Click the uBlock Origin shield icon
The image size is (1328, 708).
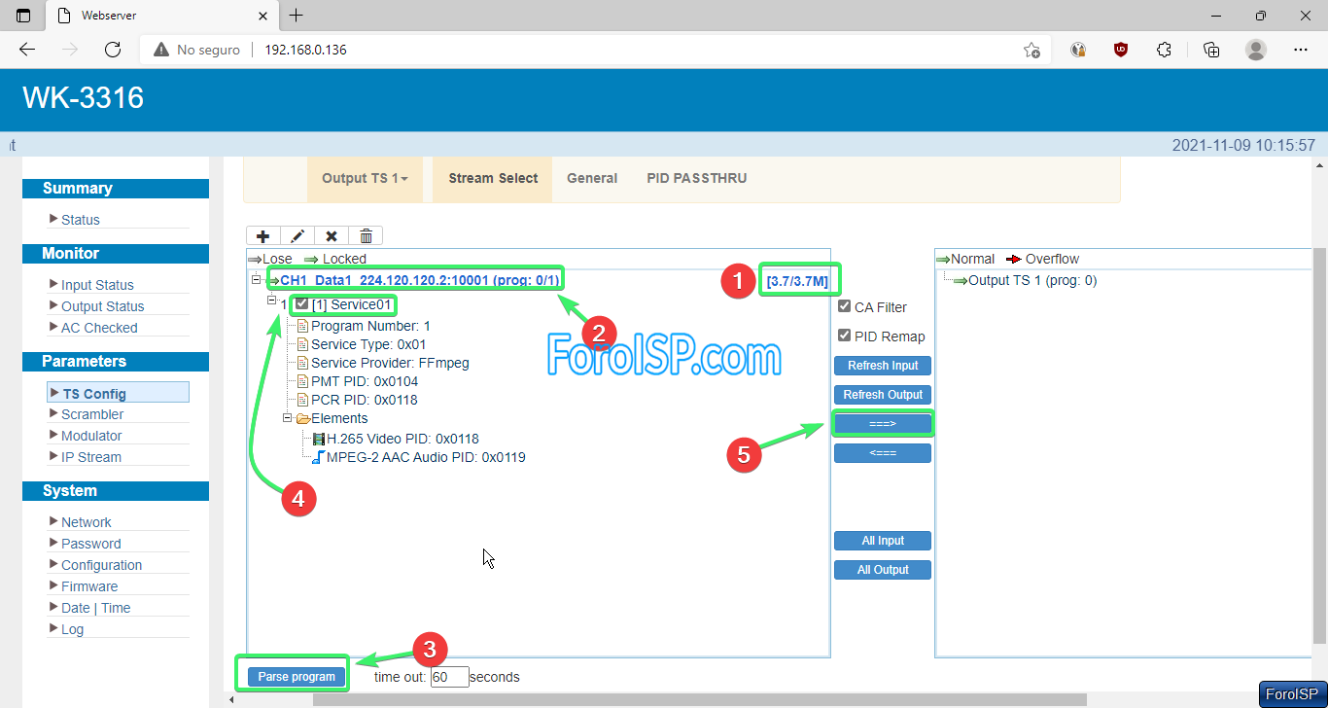(1121, 50)
